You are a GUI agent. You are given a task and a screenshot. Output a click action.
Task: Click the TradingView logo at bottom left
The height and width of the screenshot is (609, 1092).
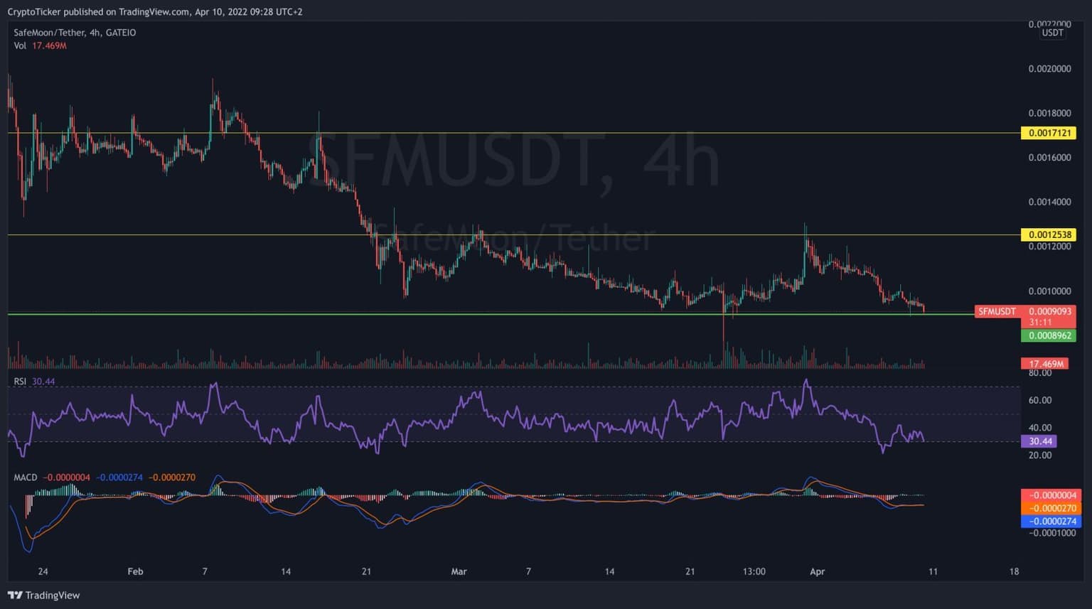(x=44, y=595)
